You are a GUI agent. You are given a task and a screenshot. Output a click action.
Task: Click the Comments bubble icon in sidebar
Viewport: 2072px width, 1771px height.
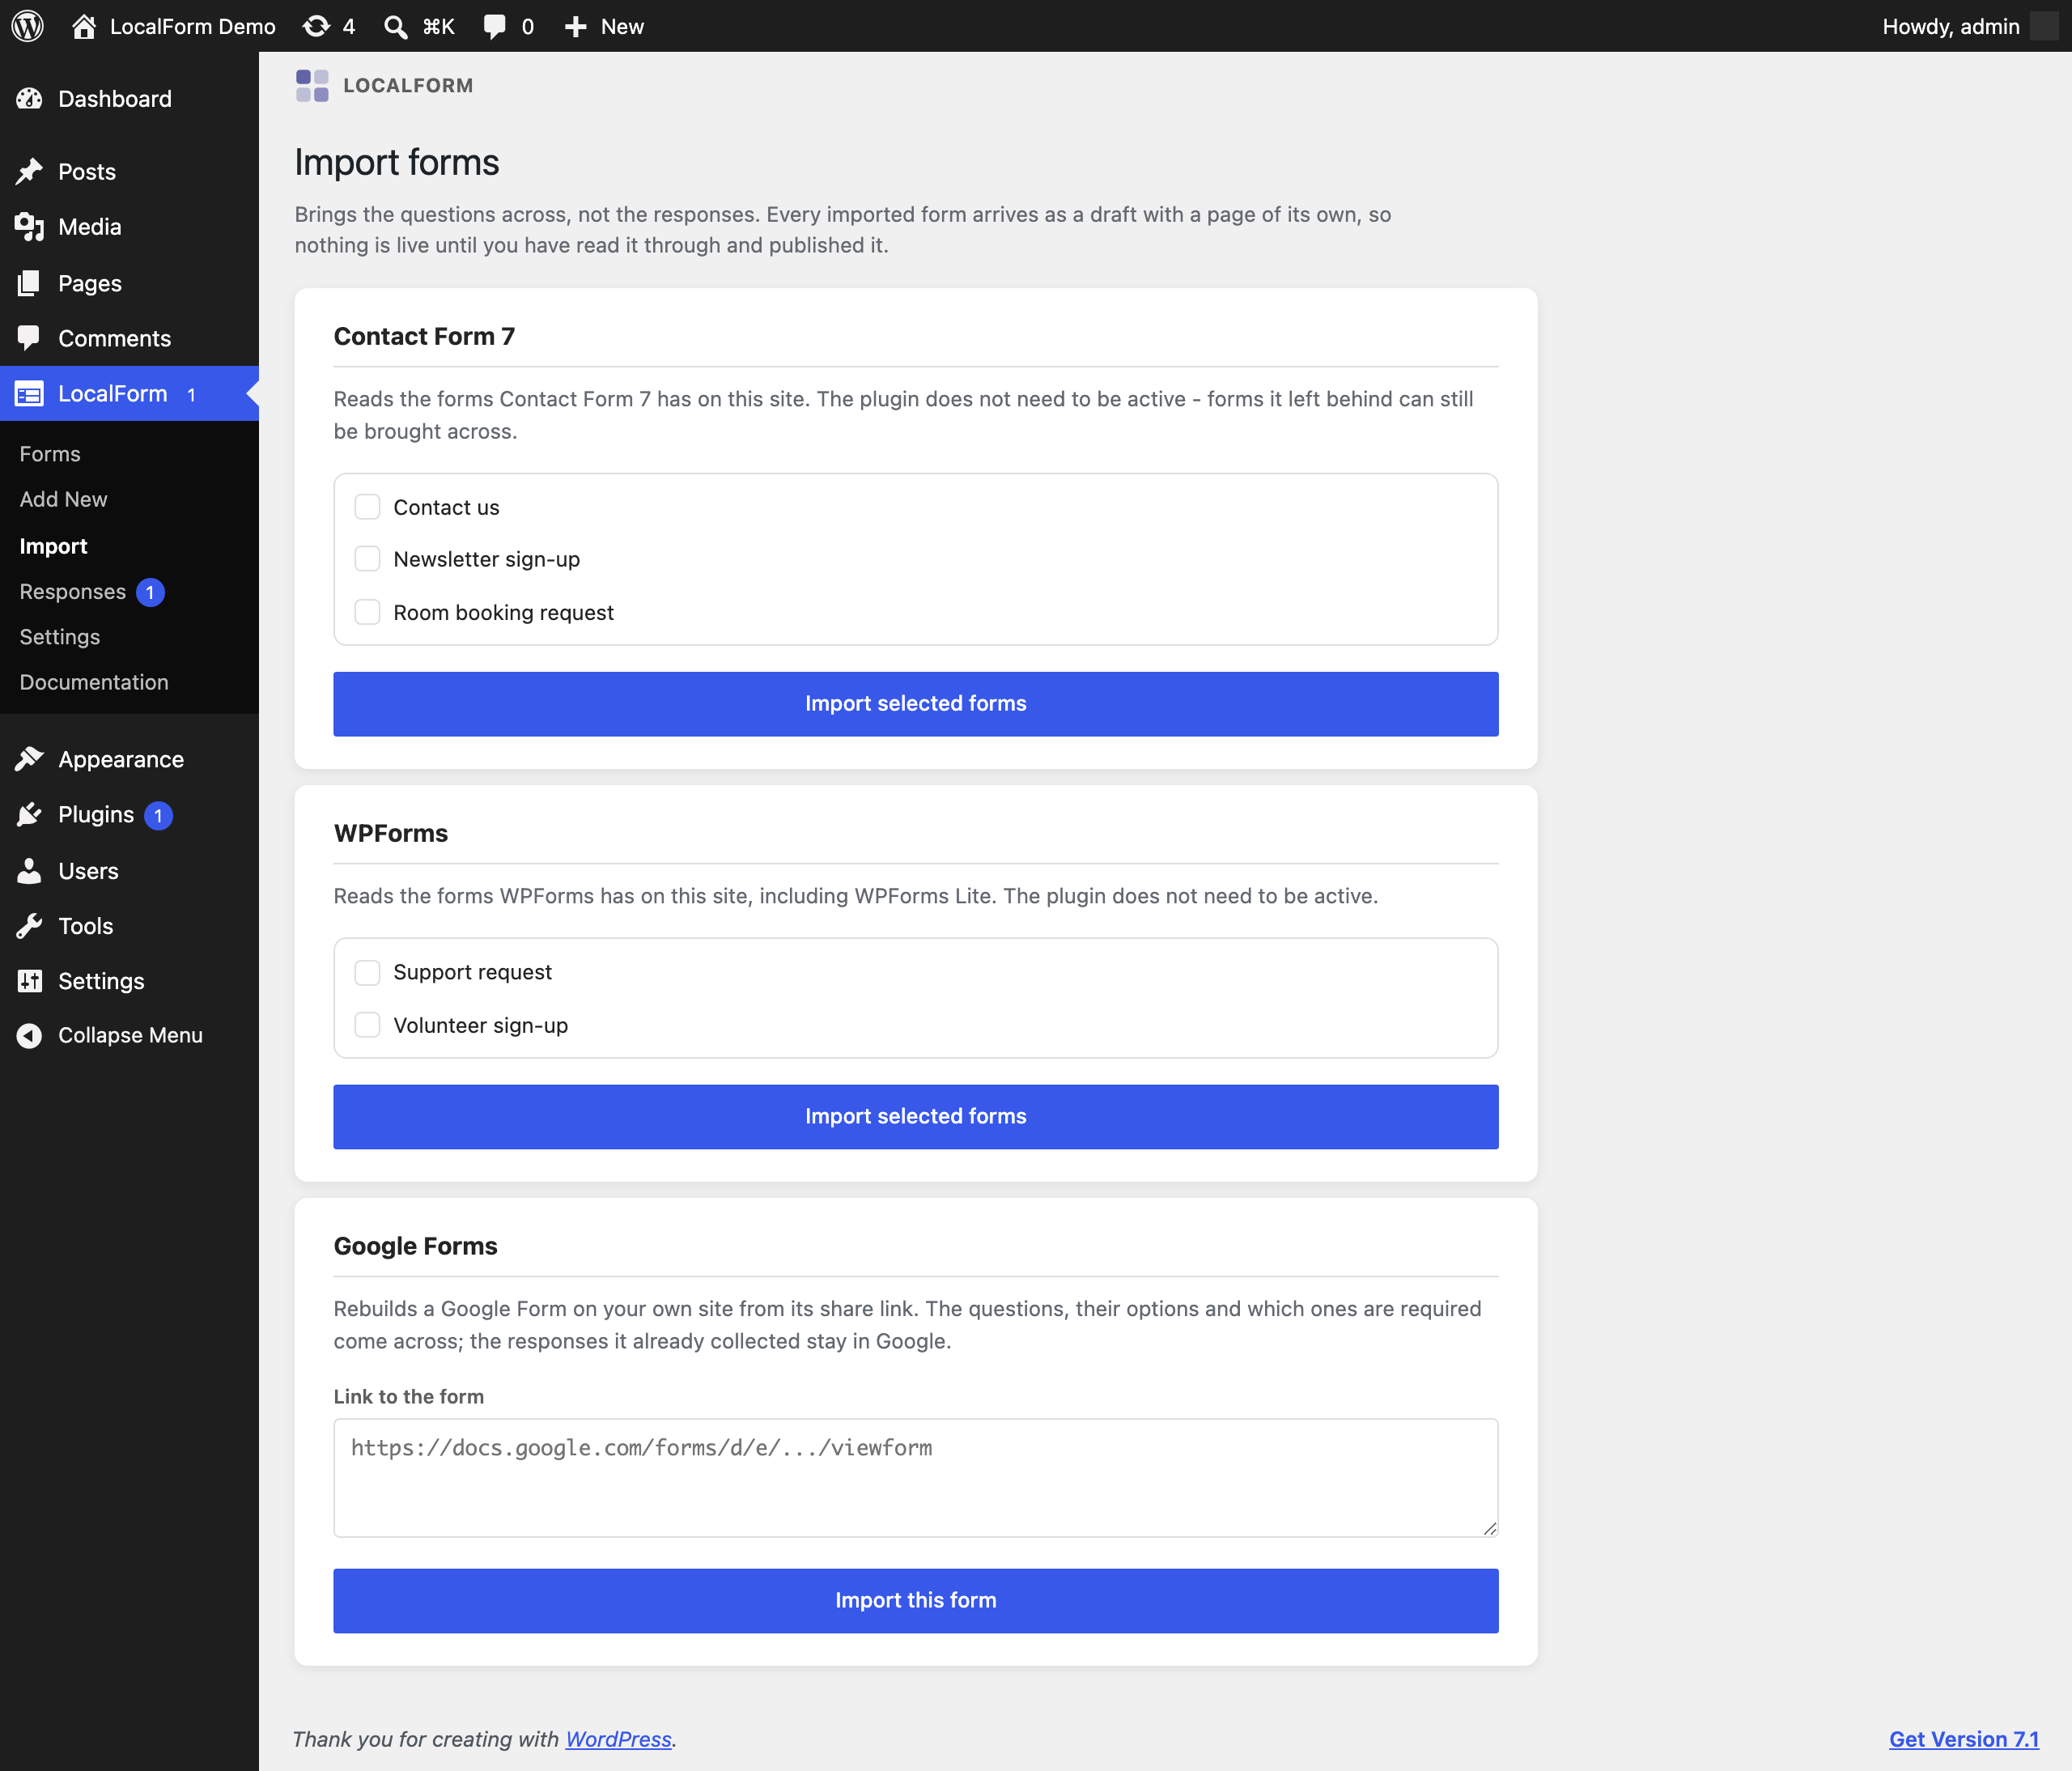[x=30, y=338]
